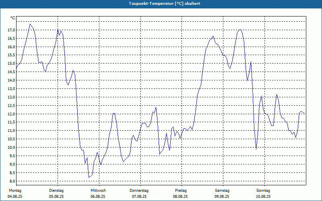
Task: Click the 11,5 y-axis label
Action: click(11, 122)
